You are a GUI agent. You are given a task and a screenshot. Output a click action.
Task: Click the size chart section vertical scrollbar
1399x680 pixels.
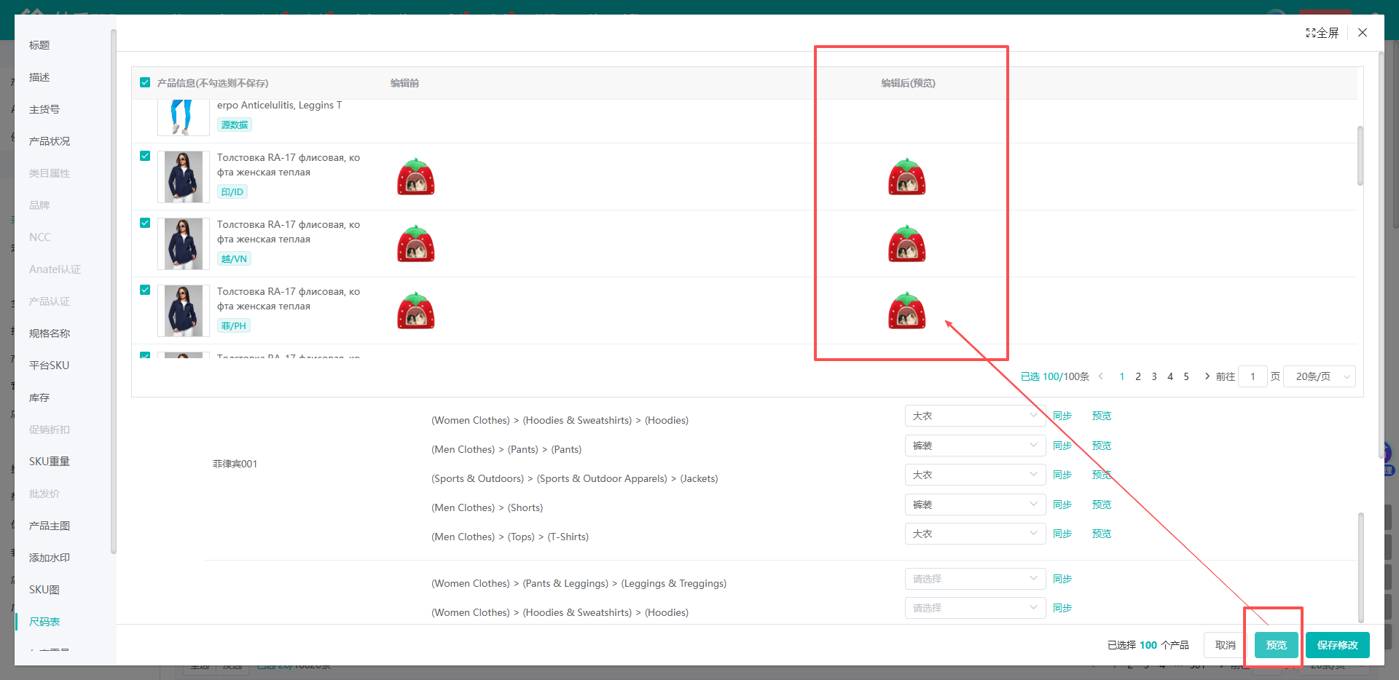click(x=1360, y=568)
